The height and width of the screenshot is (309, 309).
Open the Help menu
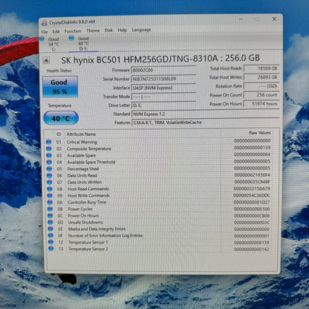coord(122,30)
